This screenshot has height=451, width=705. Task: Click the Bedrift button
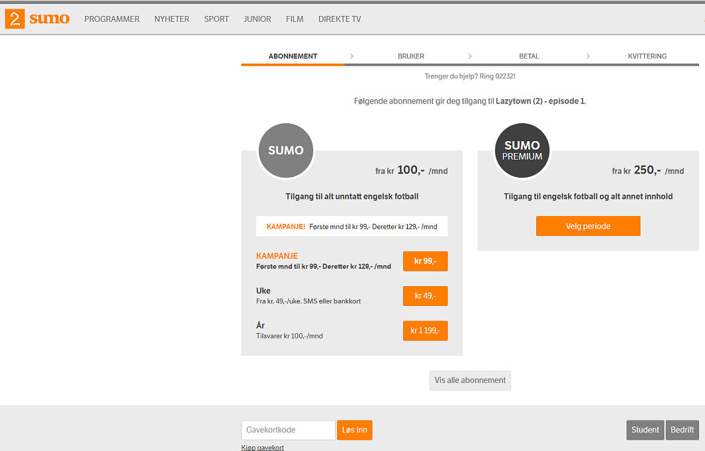click(x=682, y=430)
